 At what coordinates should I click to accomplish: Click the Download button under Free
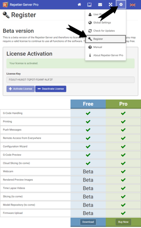pos(88,222)
